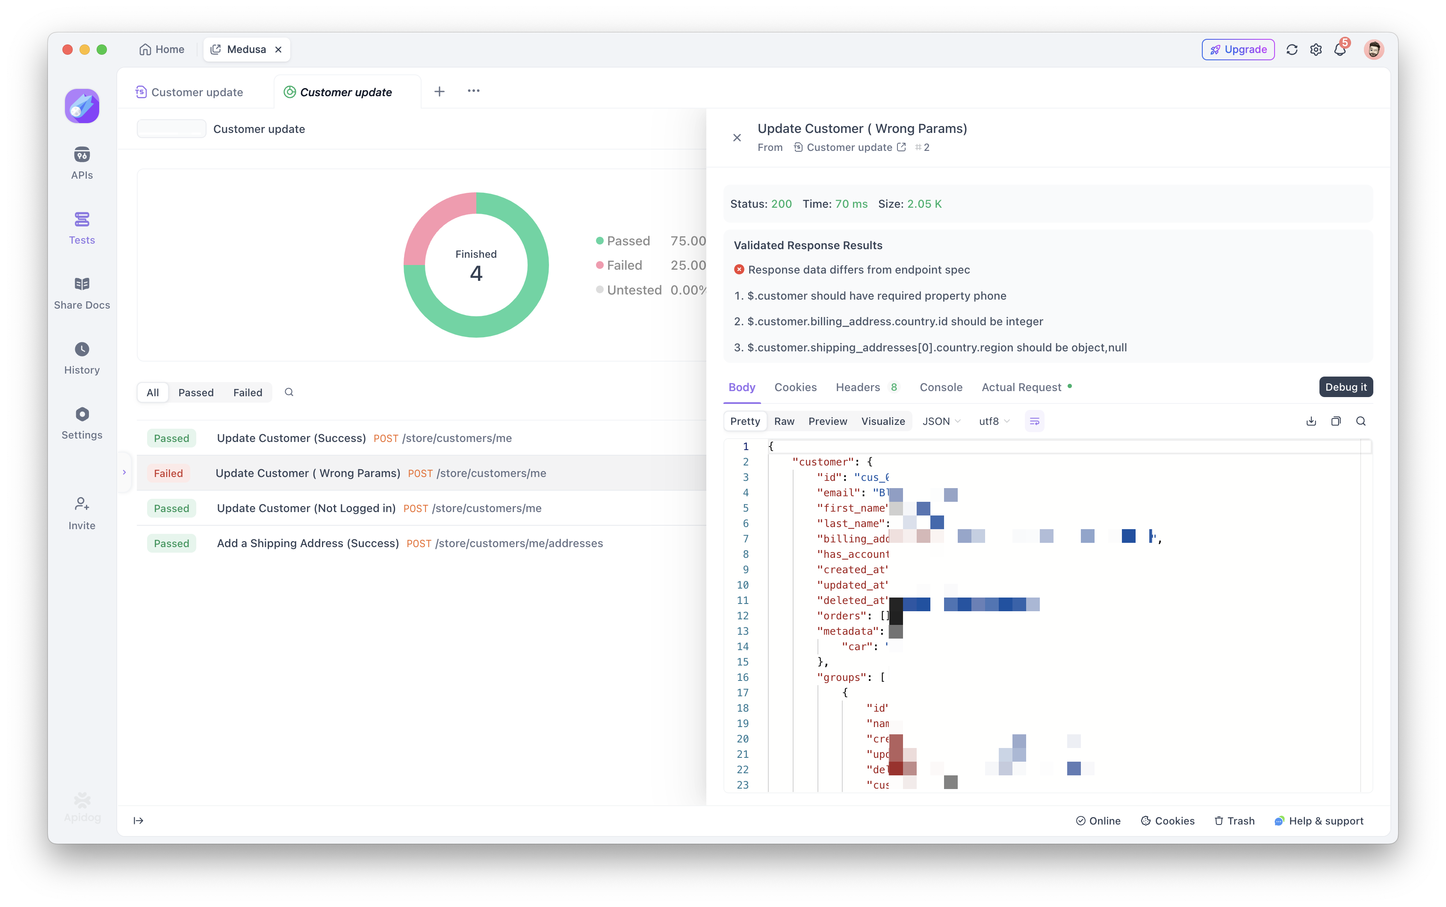
Task: Add a new tab with plus icon
Action: tap(439, 91)
